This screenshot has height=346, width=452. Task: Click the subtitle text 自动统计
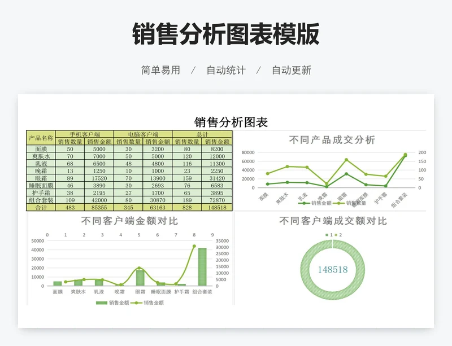pyautogui.click(x=226, y=70)
